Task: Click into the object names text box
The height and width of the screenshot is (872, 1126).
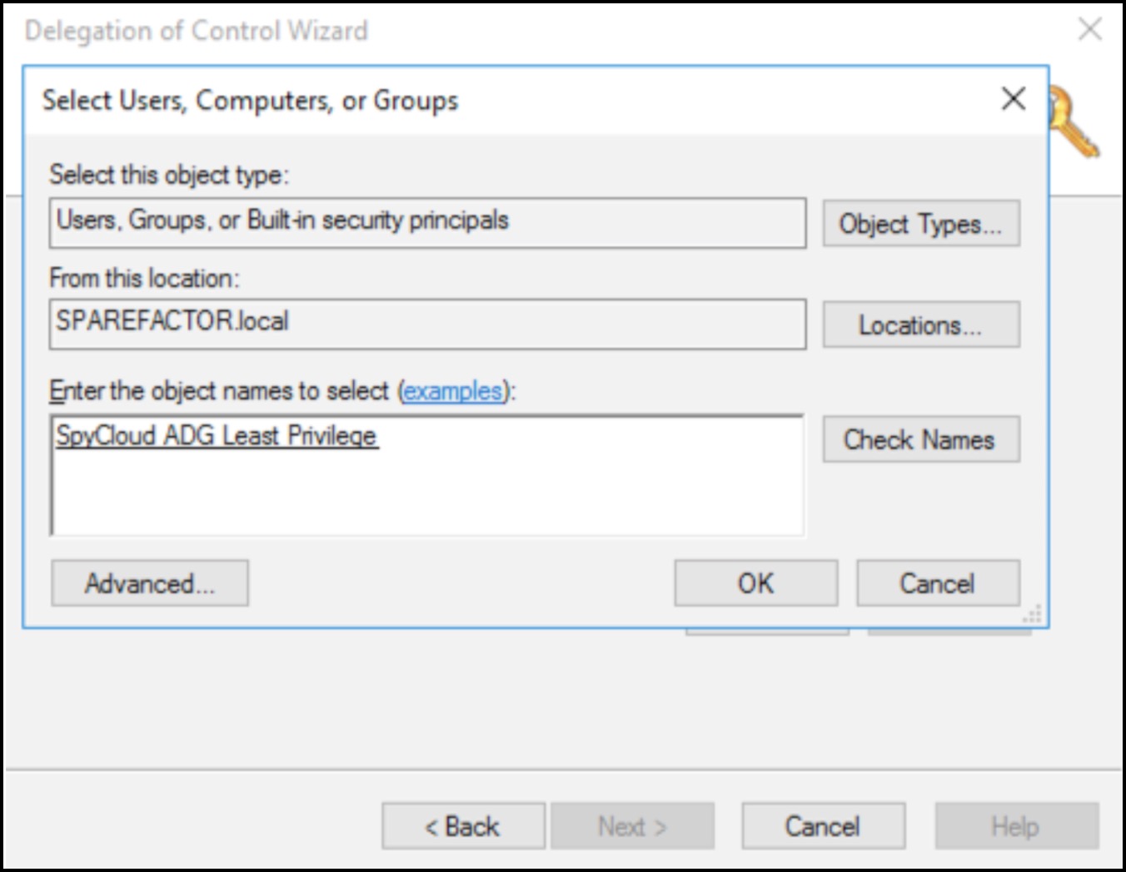Action: pyautogui.click(x=427, y=476)
